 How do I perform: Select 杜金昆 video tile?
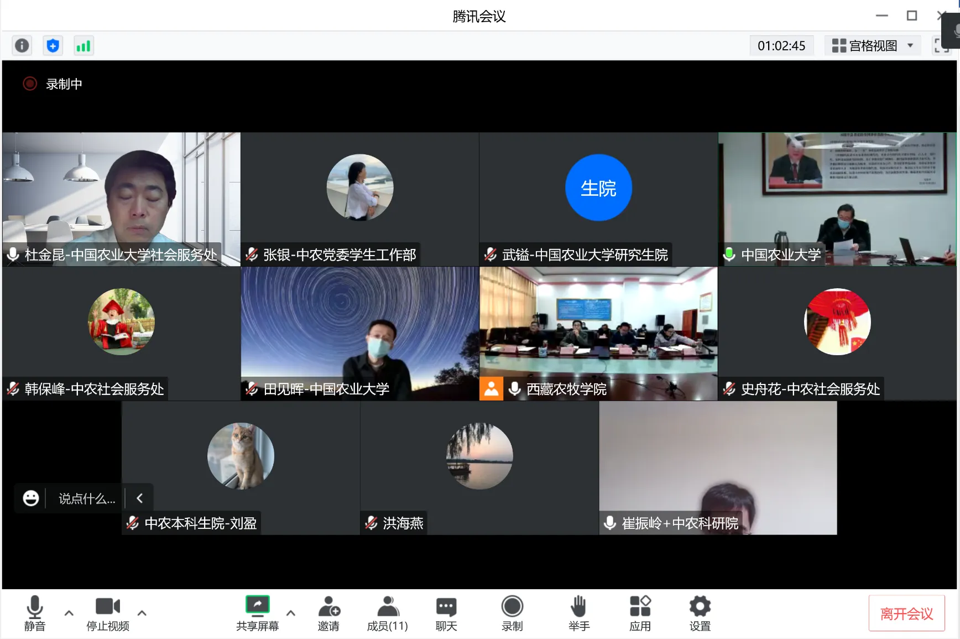(121, 199)
